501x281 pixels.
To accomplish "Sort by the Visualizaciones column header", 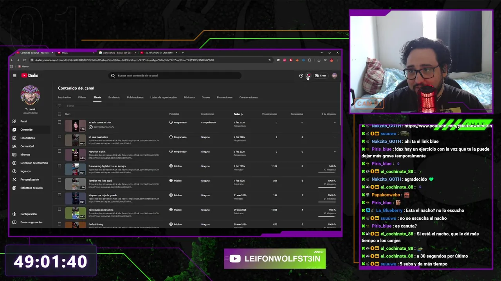I will [269, 114].
